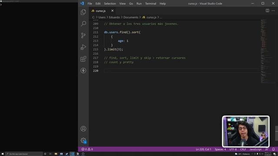Open the Run menu
The height and width of the screenshot is (156, 278).
pyautogui.click(x=139, y=3)
